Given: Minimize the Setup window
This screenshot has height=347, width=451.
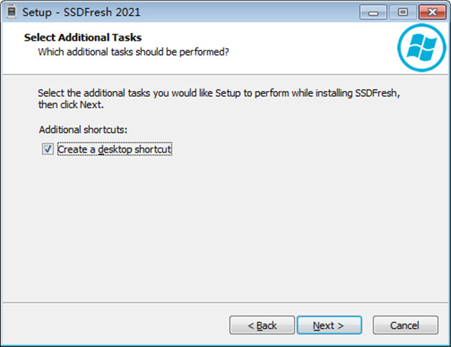Looking at the screenshot, I should pos(371,12).
